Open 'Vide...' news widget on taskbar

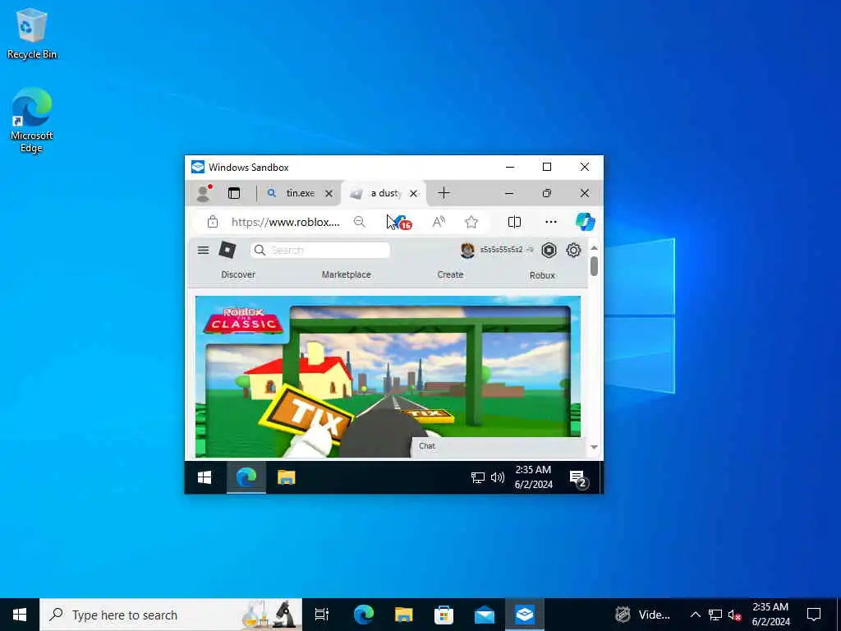[x=642, y=615]
